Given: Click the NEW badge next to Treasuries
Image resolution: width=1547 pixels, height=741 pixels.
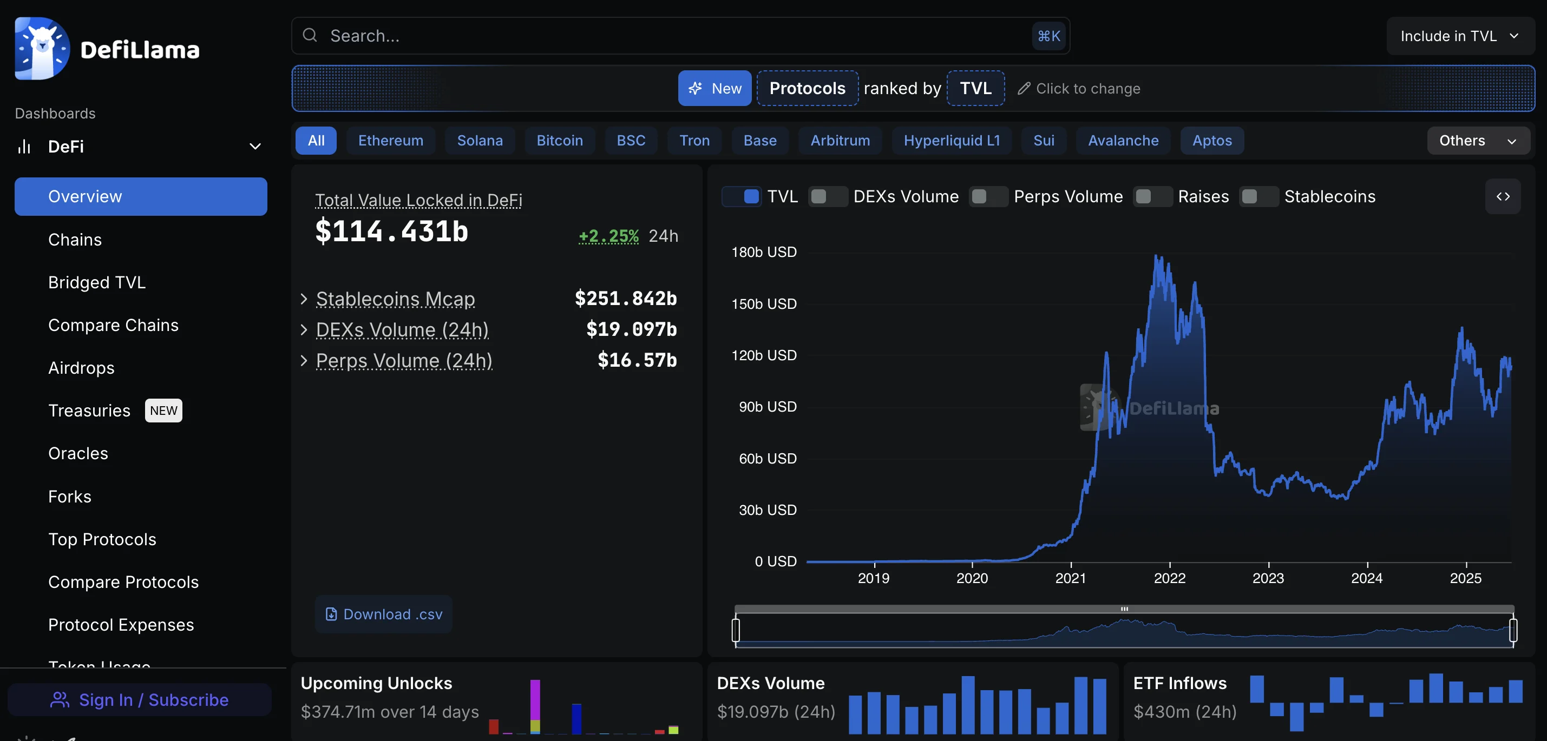Looking at the screenshot, I should click(x=163, y=411).
